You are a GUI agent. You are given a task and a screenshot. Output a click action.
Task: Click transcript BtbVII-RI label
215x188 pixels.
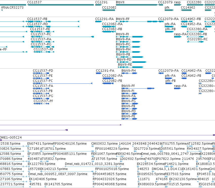click(x=123, y=34)
